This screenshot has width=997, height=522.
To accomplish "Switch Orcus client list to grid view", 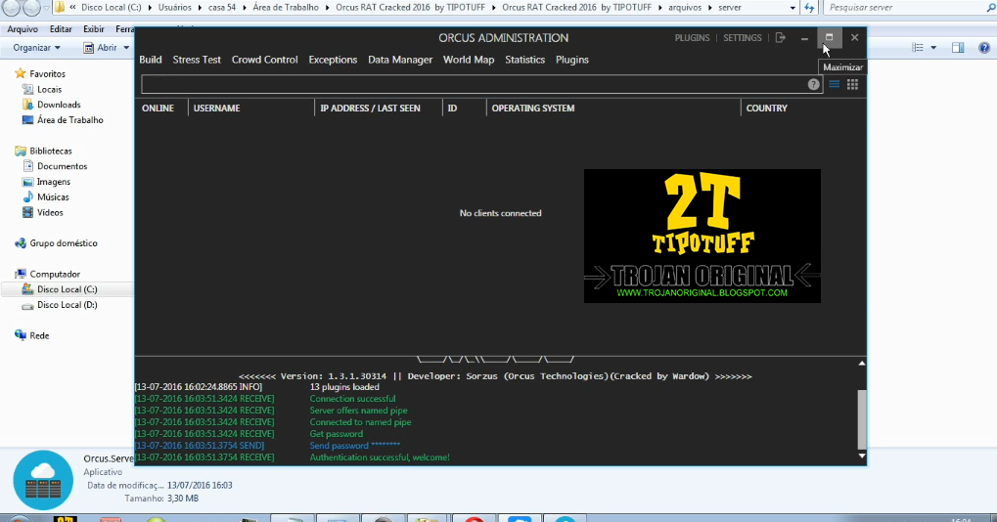I will click(852, 84).
